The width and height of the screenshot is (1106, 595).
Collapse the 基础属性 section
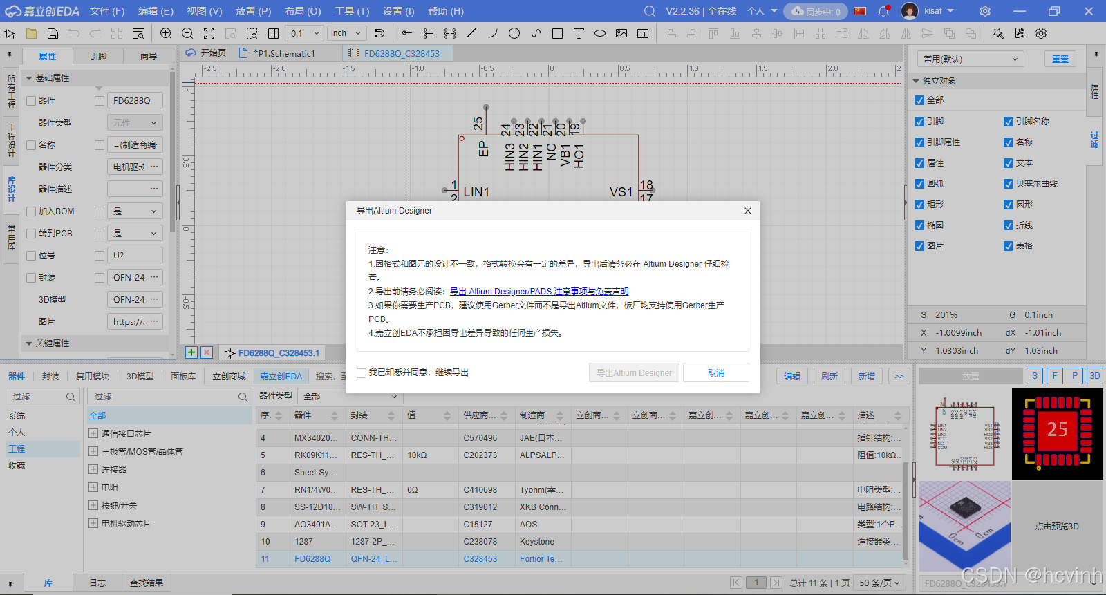pos(29,78)
